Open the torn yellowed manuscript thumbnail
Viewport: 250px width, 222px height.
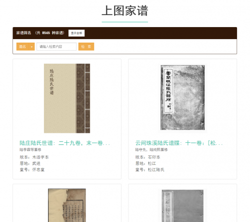pos(67,205)
